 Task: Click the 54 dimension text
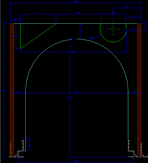[127, 7]
